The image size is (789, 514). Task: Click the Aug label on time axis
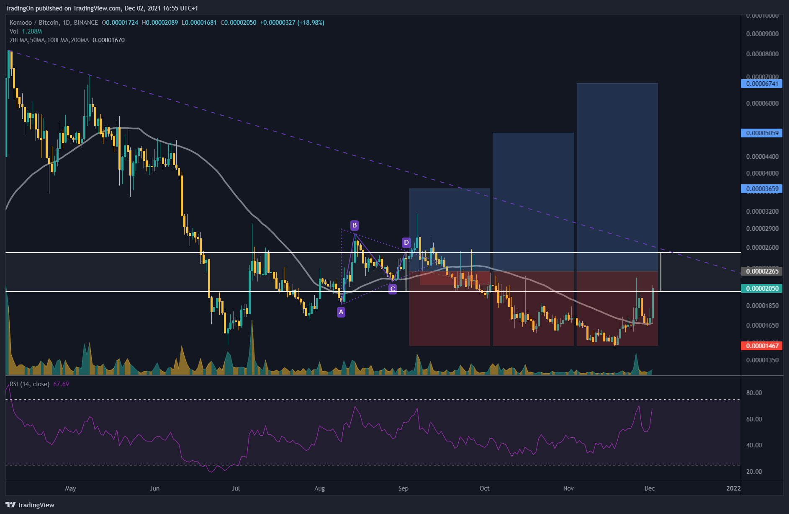click(x=319, y=488)
